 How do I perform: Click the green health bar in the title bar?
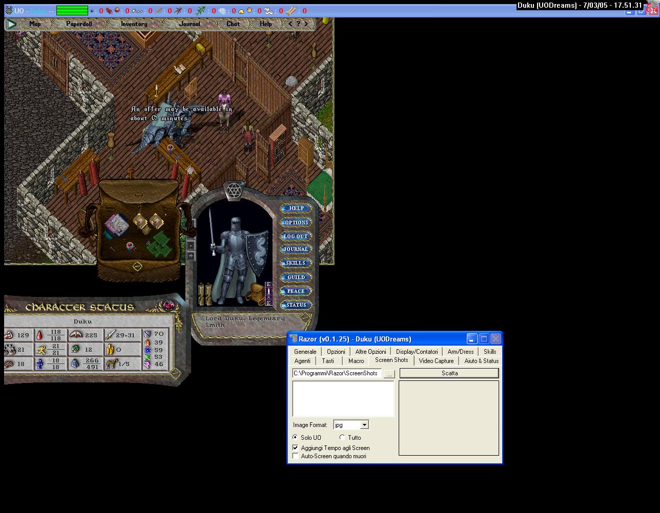(x=72, y=10)
